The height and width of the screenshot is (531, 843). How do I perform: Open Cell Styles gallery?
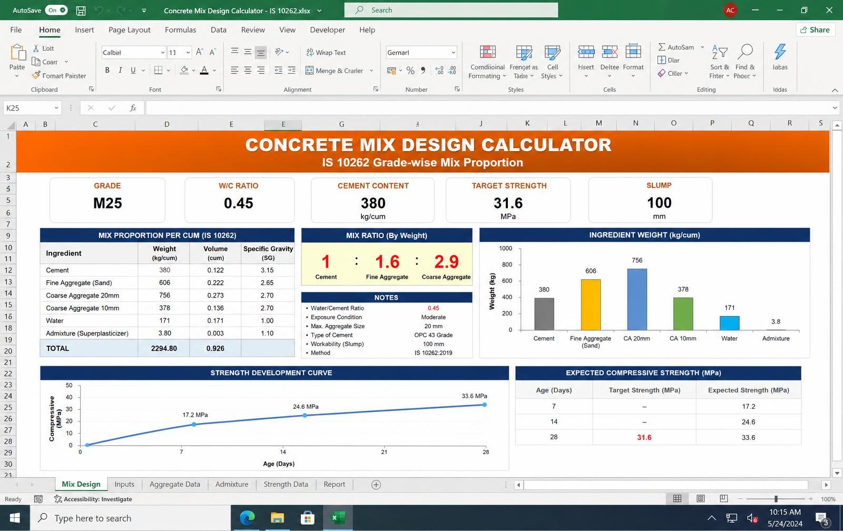point(552,62)
